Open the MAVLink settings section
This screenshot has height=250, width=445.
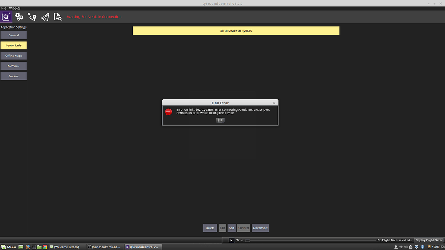13,66
